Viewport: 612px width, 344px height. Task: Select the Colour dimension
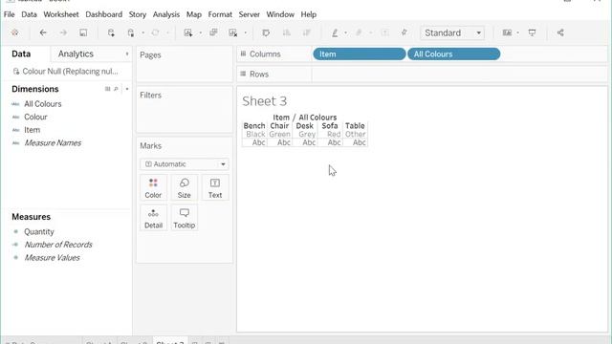pyautogui.click(x=35, y=117)
